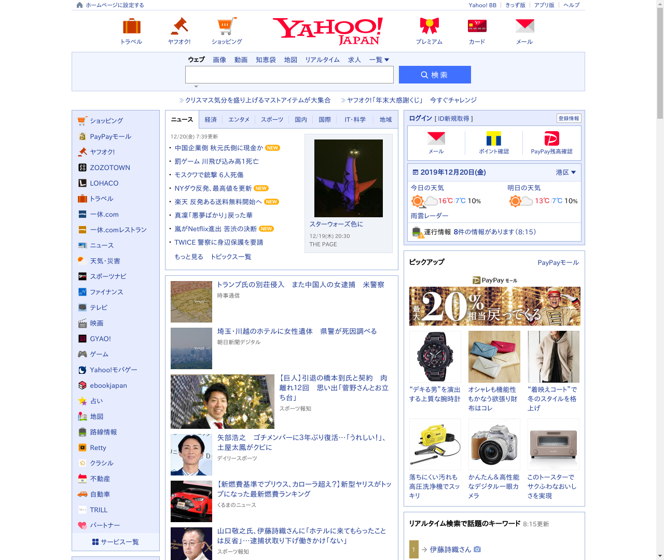Open headline モスクワで銃撃 6人死傷
This screenshot has height=560, width=664.
pyautogui.click(x=209, y=175)
